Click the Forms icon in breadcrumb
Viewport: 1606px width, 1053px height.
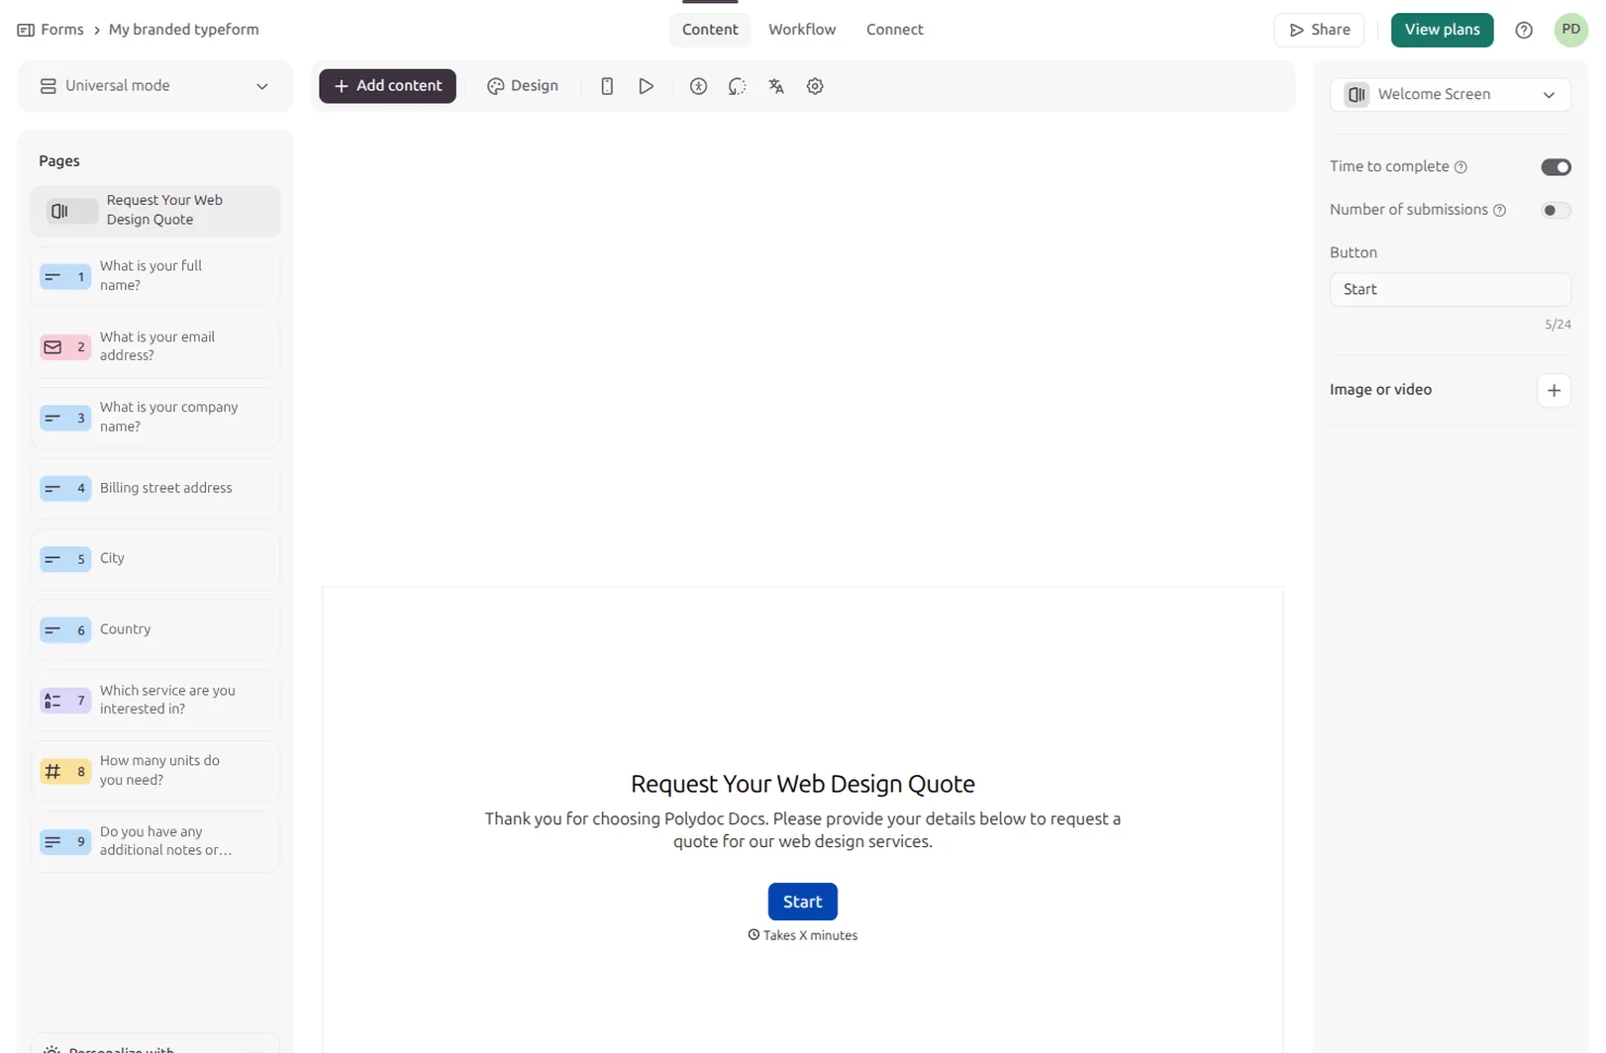[x=26, y=30]
